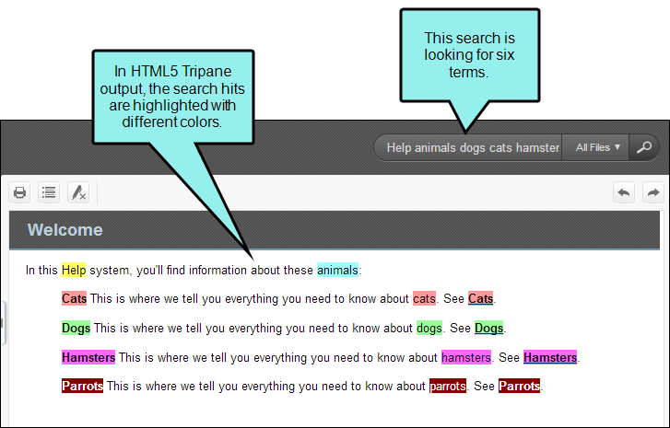Click the Print topic icon
Viewport: 670px width, 428px height.
tap(19, 192)
